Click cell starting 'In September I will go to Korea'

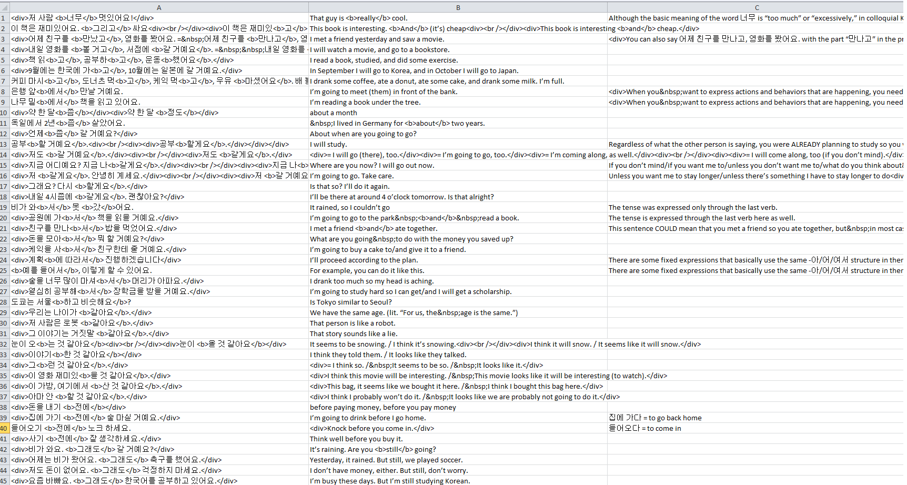coord(458,70)
